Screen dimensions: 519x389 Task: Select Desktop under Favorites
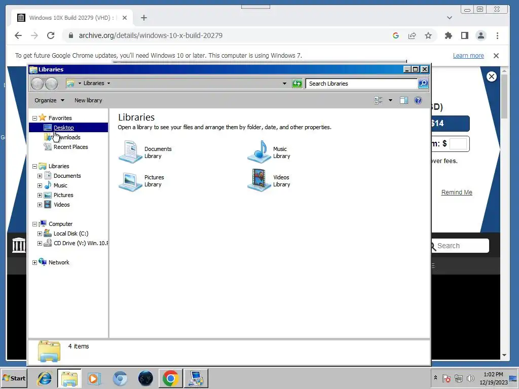[x=68, y=127]
